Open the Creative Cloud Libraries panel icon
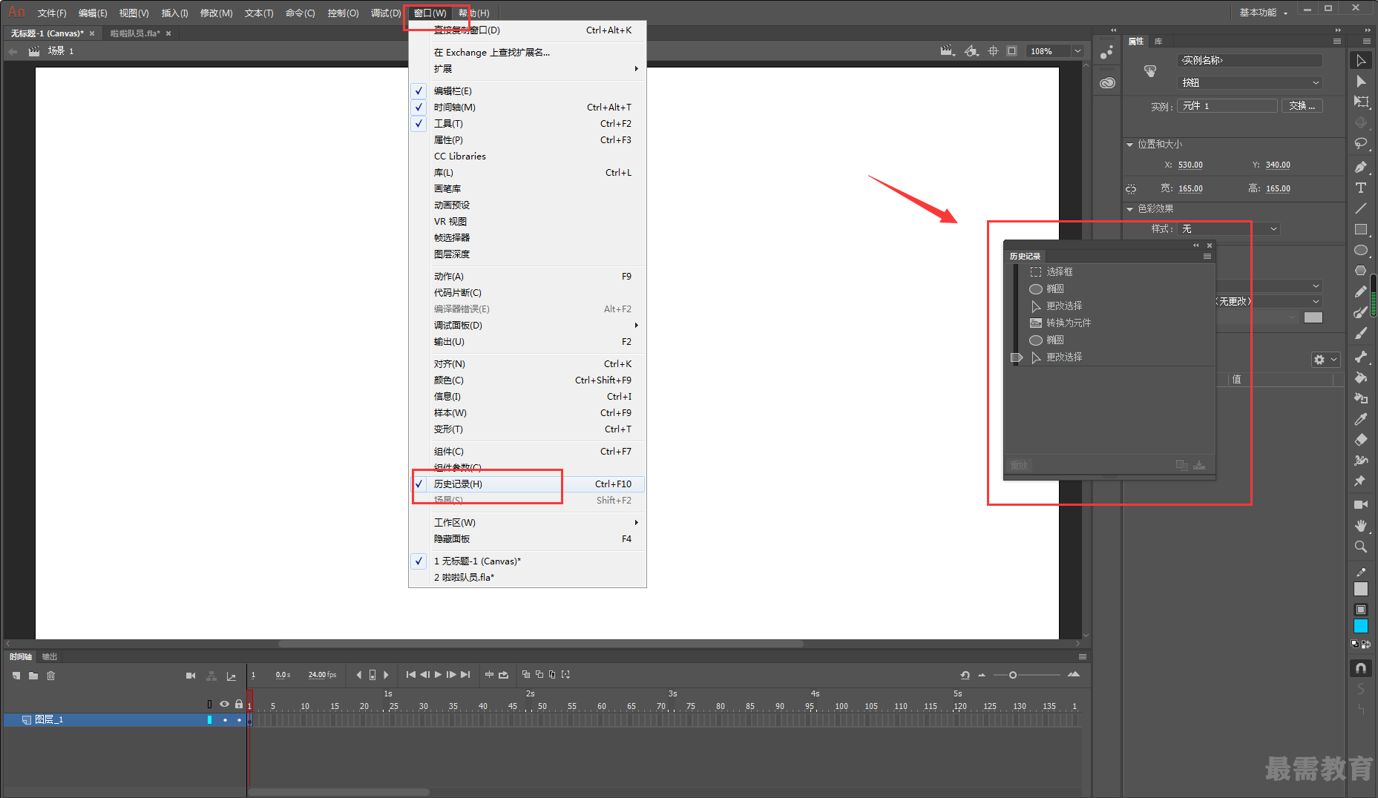Image resolution: width=1378 pixels, height=798 pixels. click(x=1107, y=82)
